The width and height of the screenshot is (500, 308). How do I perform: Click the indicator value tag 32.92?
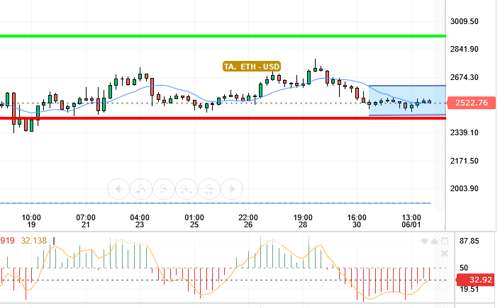pyautogui.click(x=476, y=280)
